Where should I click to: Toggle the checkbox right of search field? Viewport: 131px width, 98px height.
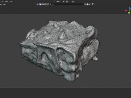coord(85,4)
